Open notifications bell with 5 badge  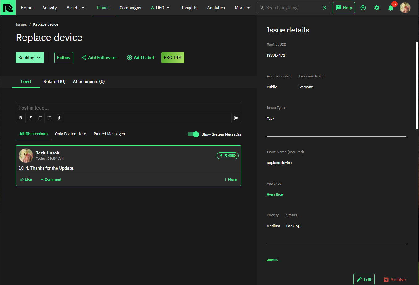[x=391, y=7]
